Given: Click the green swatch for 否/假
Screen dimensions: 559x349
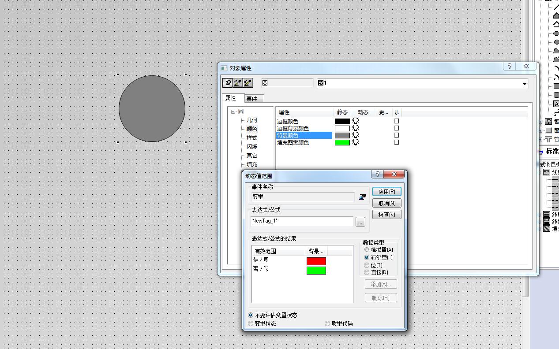Looking at the screenshot, I should [316, 270].
